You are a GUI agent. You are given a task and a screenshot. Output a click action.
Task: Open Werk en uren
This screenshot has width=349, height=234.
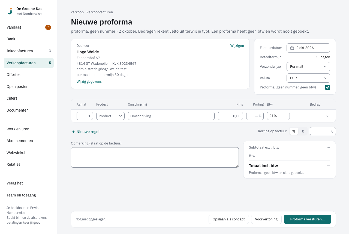pos(29,129)
